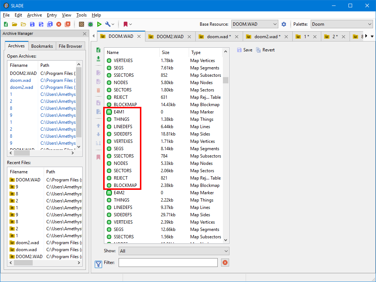Click the Close All archives icon
This screenshot has width=376, height=282.
point(68,24)
